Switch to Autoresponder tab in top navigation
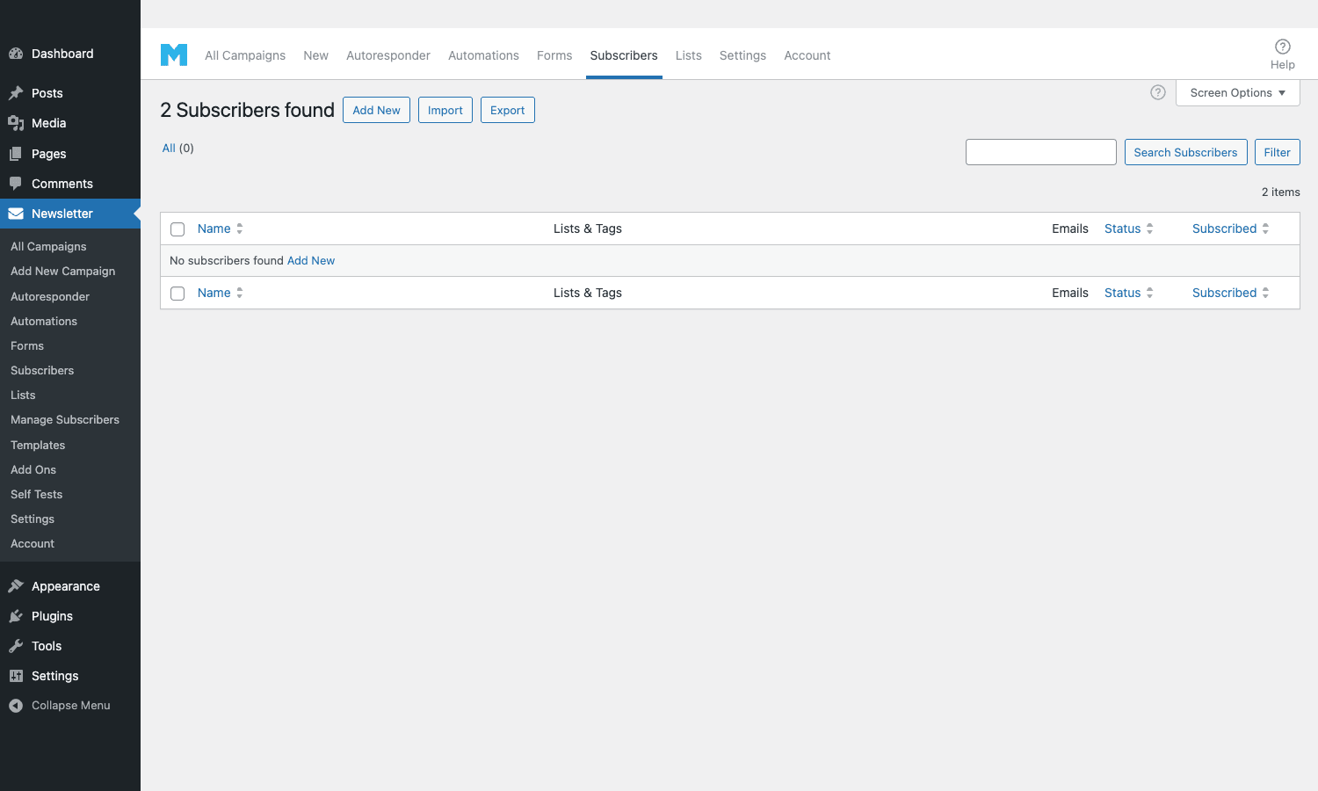 point(388,55)
